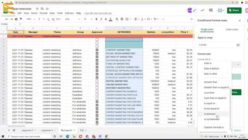Click the decrease decimal places icon
248x140 pixels.
(48, 19)
